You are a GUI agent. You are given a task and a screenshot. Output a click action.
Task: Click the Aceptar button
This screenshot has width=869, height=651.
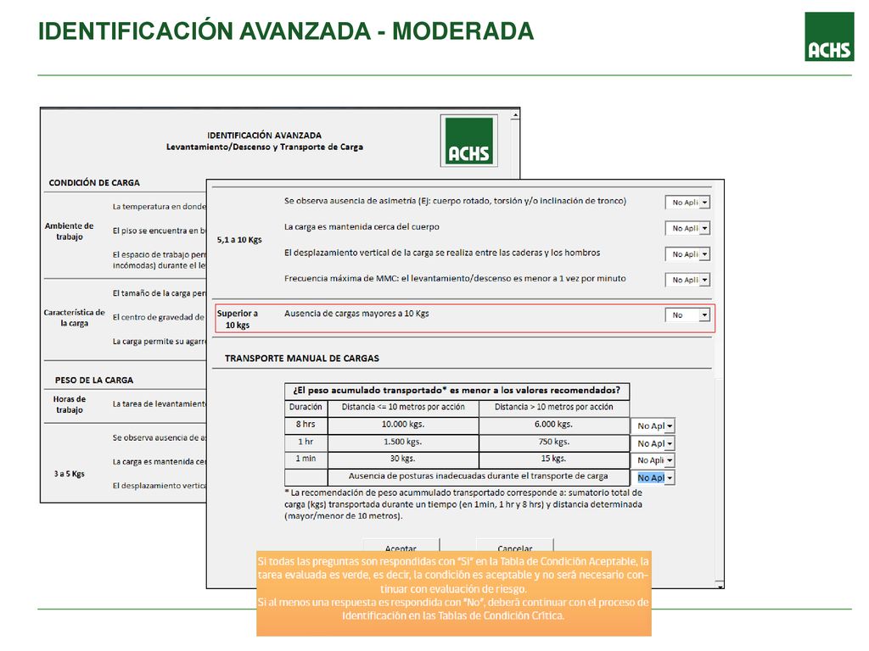(401, 545)
